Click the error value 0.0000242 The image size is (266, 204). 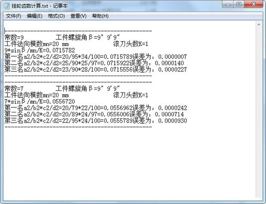pyautogui.click(x=172, y=108)
